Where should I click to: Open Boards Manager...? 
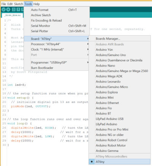pos(120,39)
